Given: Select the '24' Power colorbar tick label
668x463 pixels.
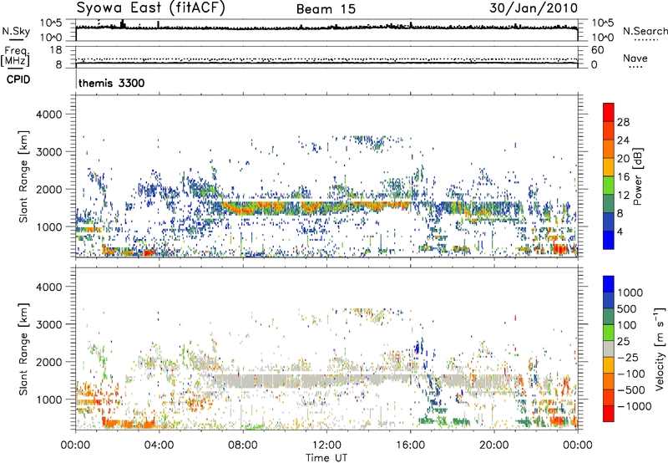Looking at the screenshot, I should [x=623, y=140].
